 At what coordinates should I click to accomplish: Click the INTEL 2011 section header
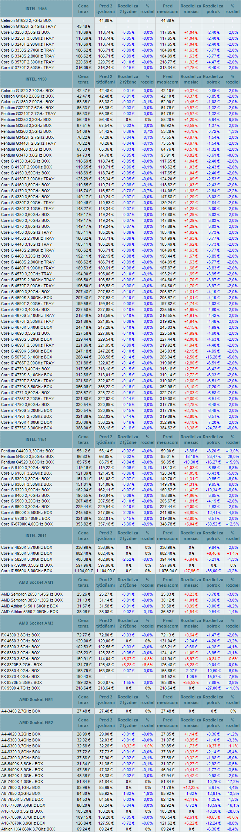click(x=36, y=535)
